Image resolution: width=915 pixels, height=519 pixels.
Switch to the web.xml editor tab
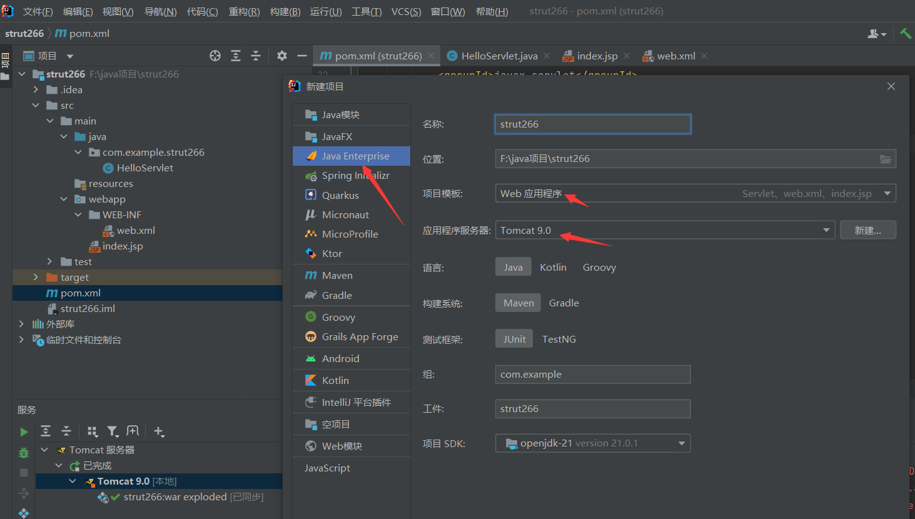click(x=675, y=56)
